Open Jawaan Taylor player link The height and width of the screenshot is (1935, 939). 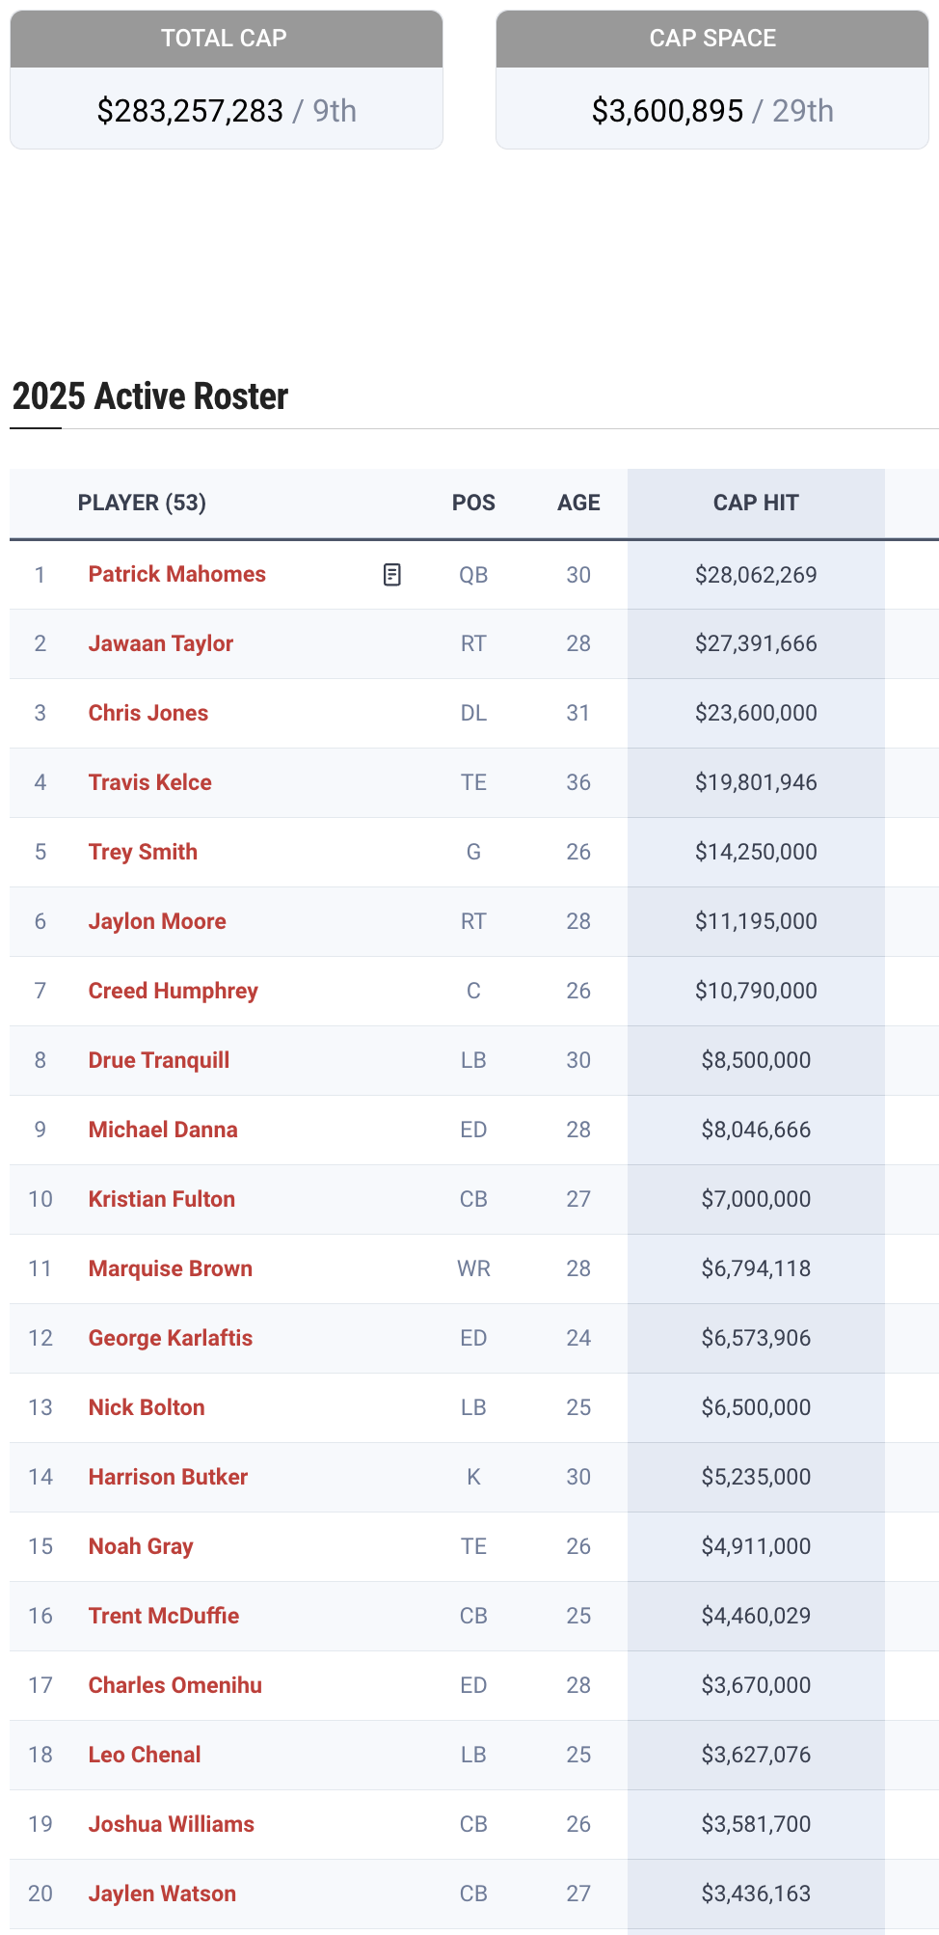coord(161,643)
